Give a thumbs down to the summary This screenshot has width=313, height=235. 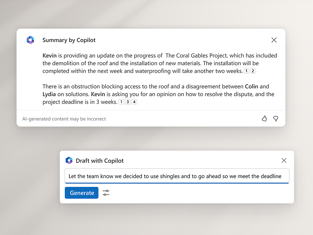(275, 118)
